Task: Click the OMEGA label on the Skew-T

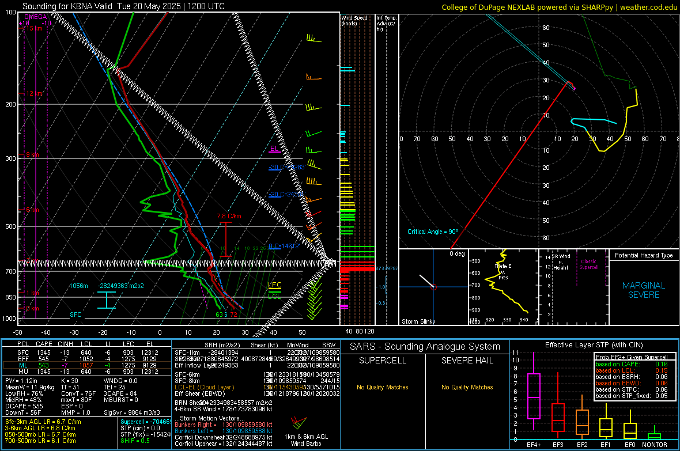Action: (35, 17)
